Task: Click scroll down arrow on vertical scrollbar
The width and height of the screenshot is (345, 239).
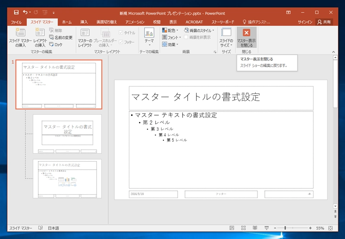Action: point(336,206)
